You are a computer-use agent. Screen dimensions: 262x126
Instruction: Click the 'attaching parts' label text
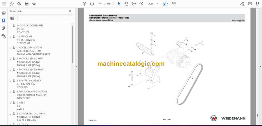pyautogui.click(x=238, y=21)
